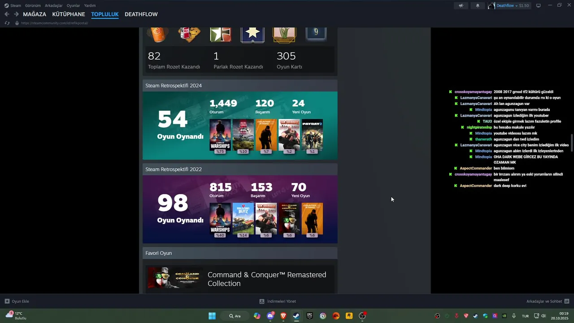Open the Steam Retrospektifi 2024 header
Image resolution: width=574 pixels, height=323 pixels.
point(240,86)
